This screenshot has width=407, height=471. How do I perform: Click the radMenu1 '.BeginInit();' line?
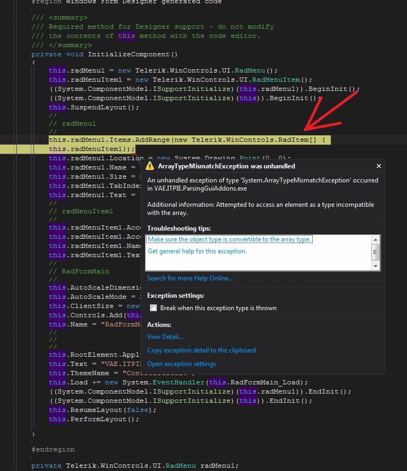(204, 89)
